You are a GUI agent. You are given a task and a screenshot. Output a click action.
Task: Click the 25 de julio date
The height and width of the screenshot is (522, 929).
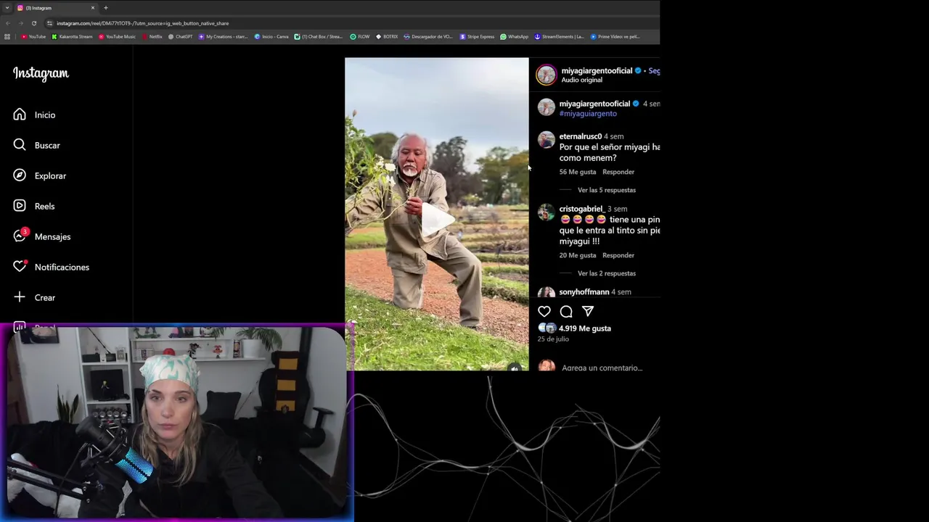pos(553,339)
